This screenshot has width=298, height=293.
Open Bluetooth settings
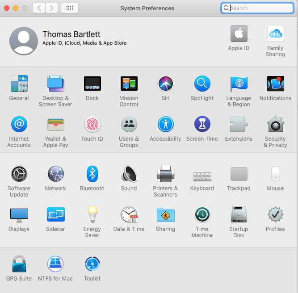[x=92, y=174]
